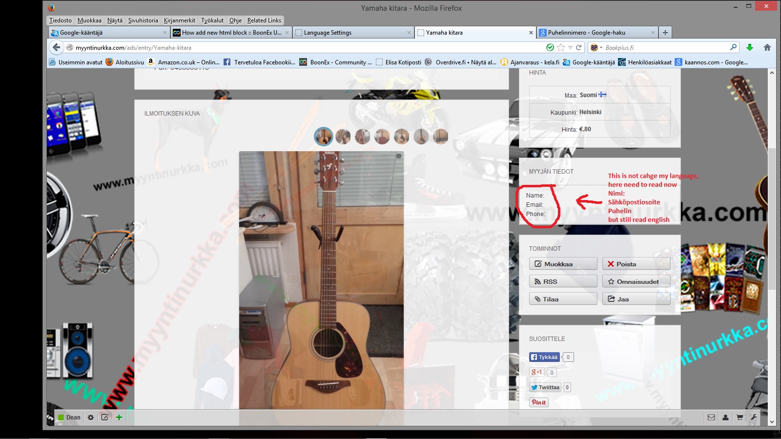Open the Overdrive.fi bookmark

(x=460, y=62)
